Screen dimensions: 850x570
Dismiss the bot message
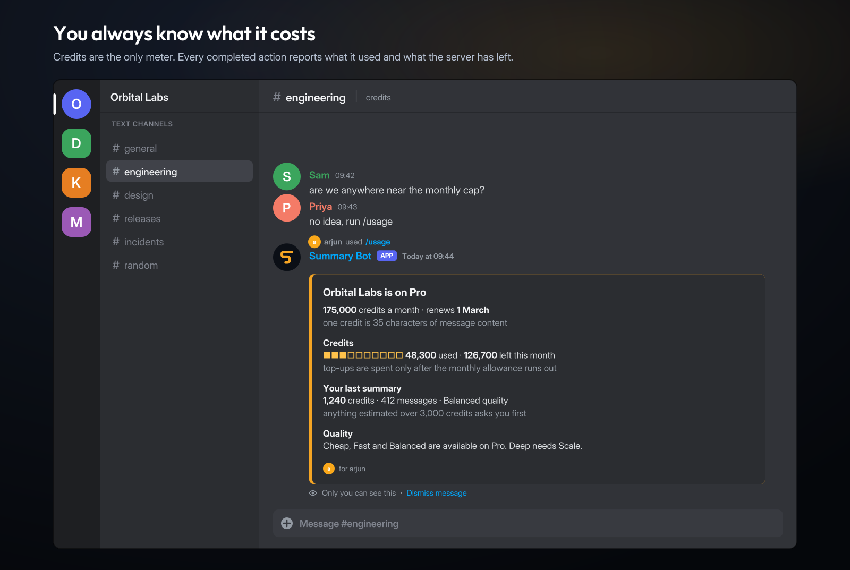437,493
